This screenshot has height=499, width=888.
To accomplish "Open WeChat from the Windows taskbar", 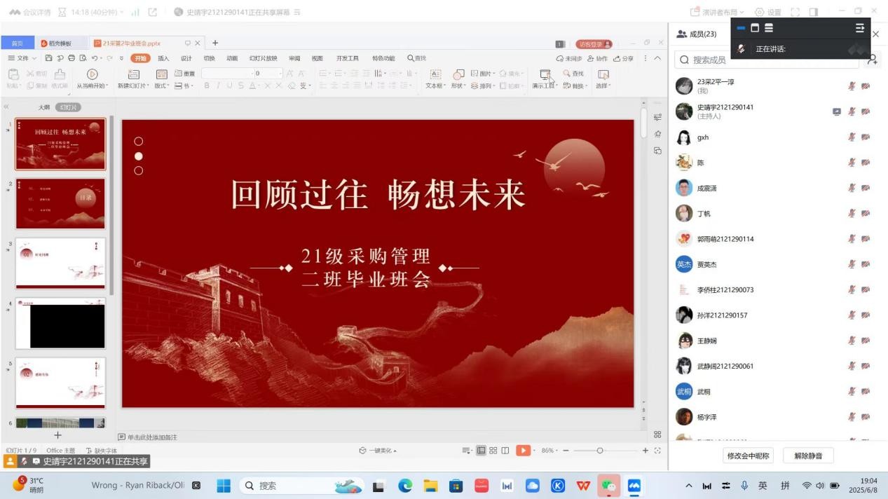I will (608, 486).
